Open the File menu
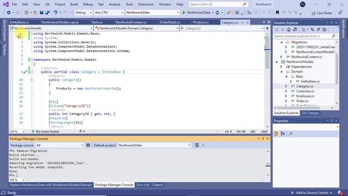 14,4
